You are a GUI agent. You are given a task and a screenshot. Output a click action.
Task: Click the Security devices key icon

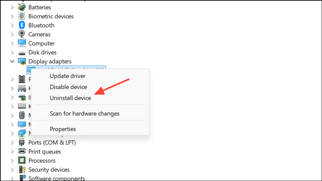(22, 170)
